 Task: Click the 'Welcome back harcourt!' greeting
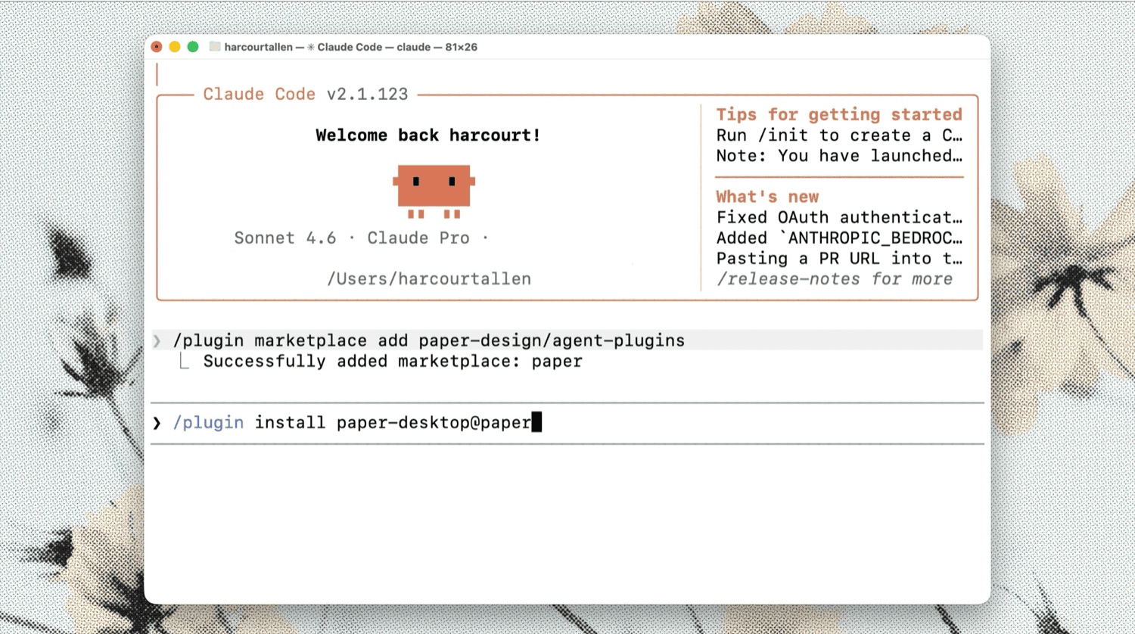pos(428,135)
